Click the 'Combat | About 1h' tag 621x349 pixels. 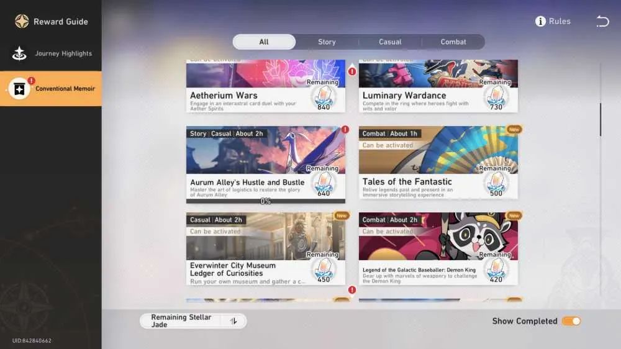tap(390, 134)
